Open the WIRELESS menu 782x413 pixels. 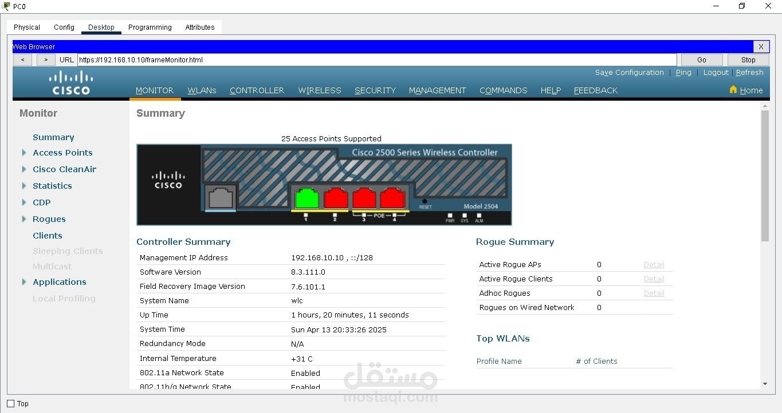click(320, 90)
